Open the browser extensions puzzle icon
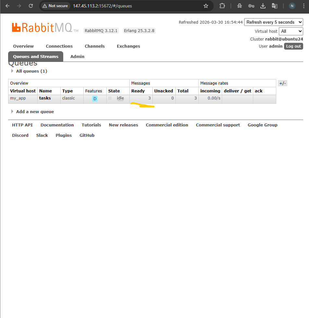 [222, 6]
